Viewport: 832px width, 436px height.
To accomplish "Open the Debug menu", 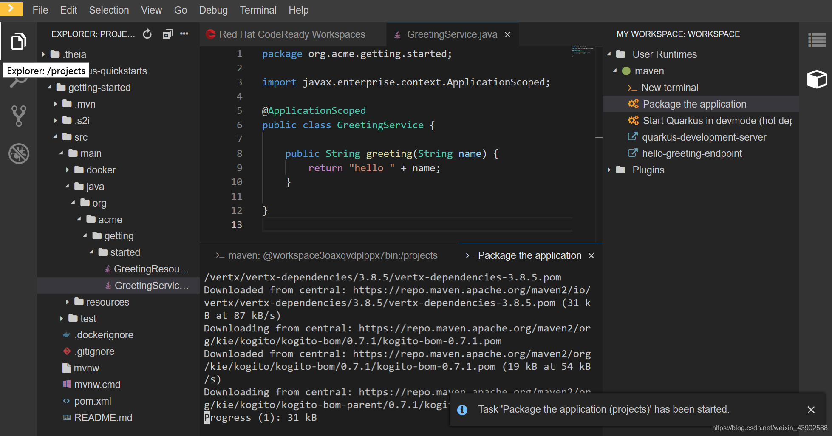I will 213,10.
